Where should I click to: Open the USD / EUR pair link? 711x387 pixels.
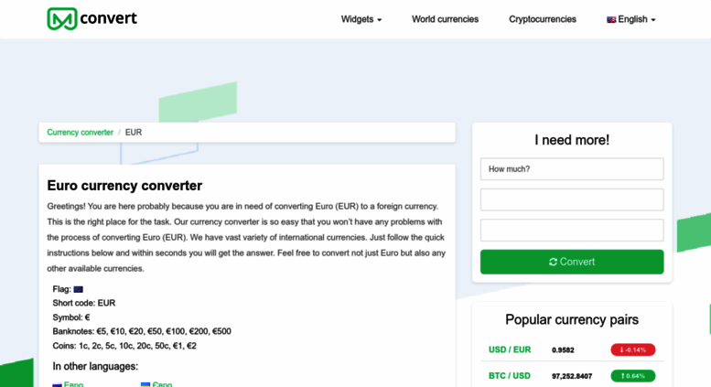pyautogui.click(x=509, y=349)
